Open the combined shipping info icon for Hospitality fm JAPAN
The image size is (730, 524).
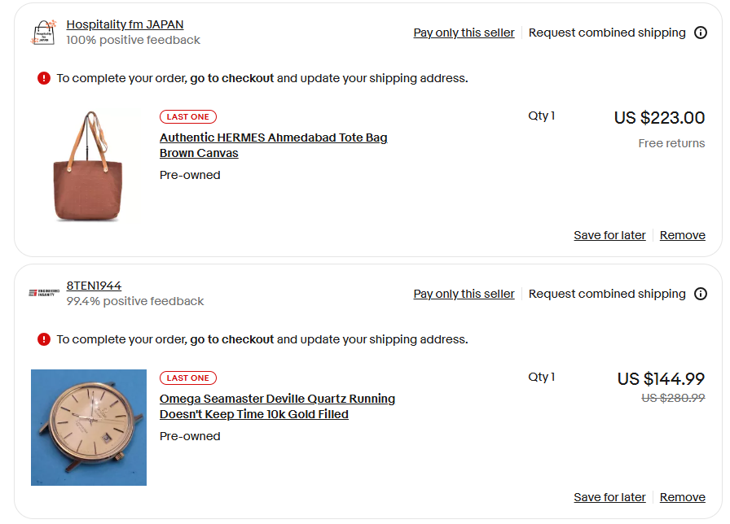(701, 33)
